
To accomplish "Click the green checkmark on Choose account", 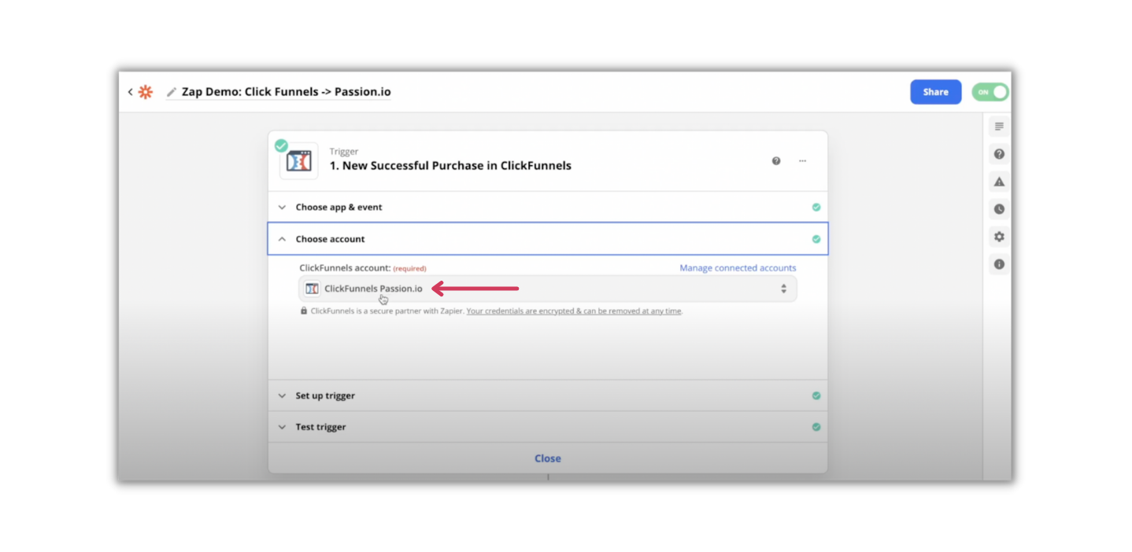I will pos(816,238).
